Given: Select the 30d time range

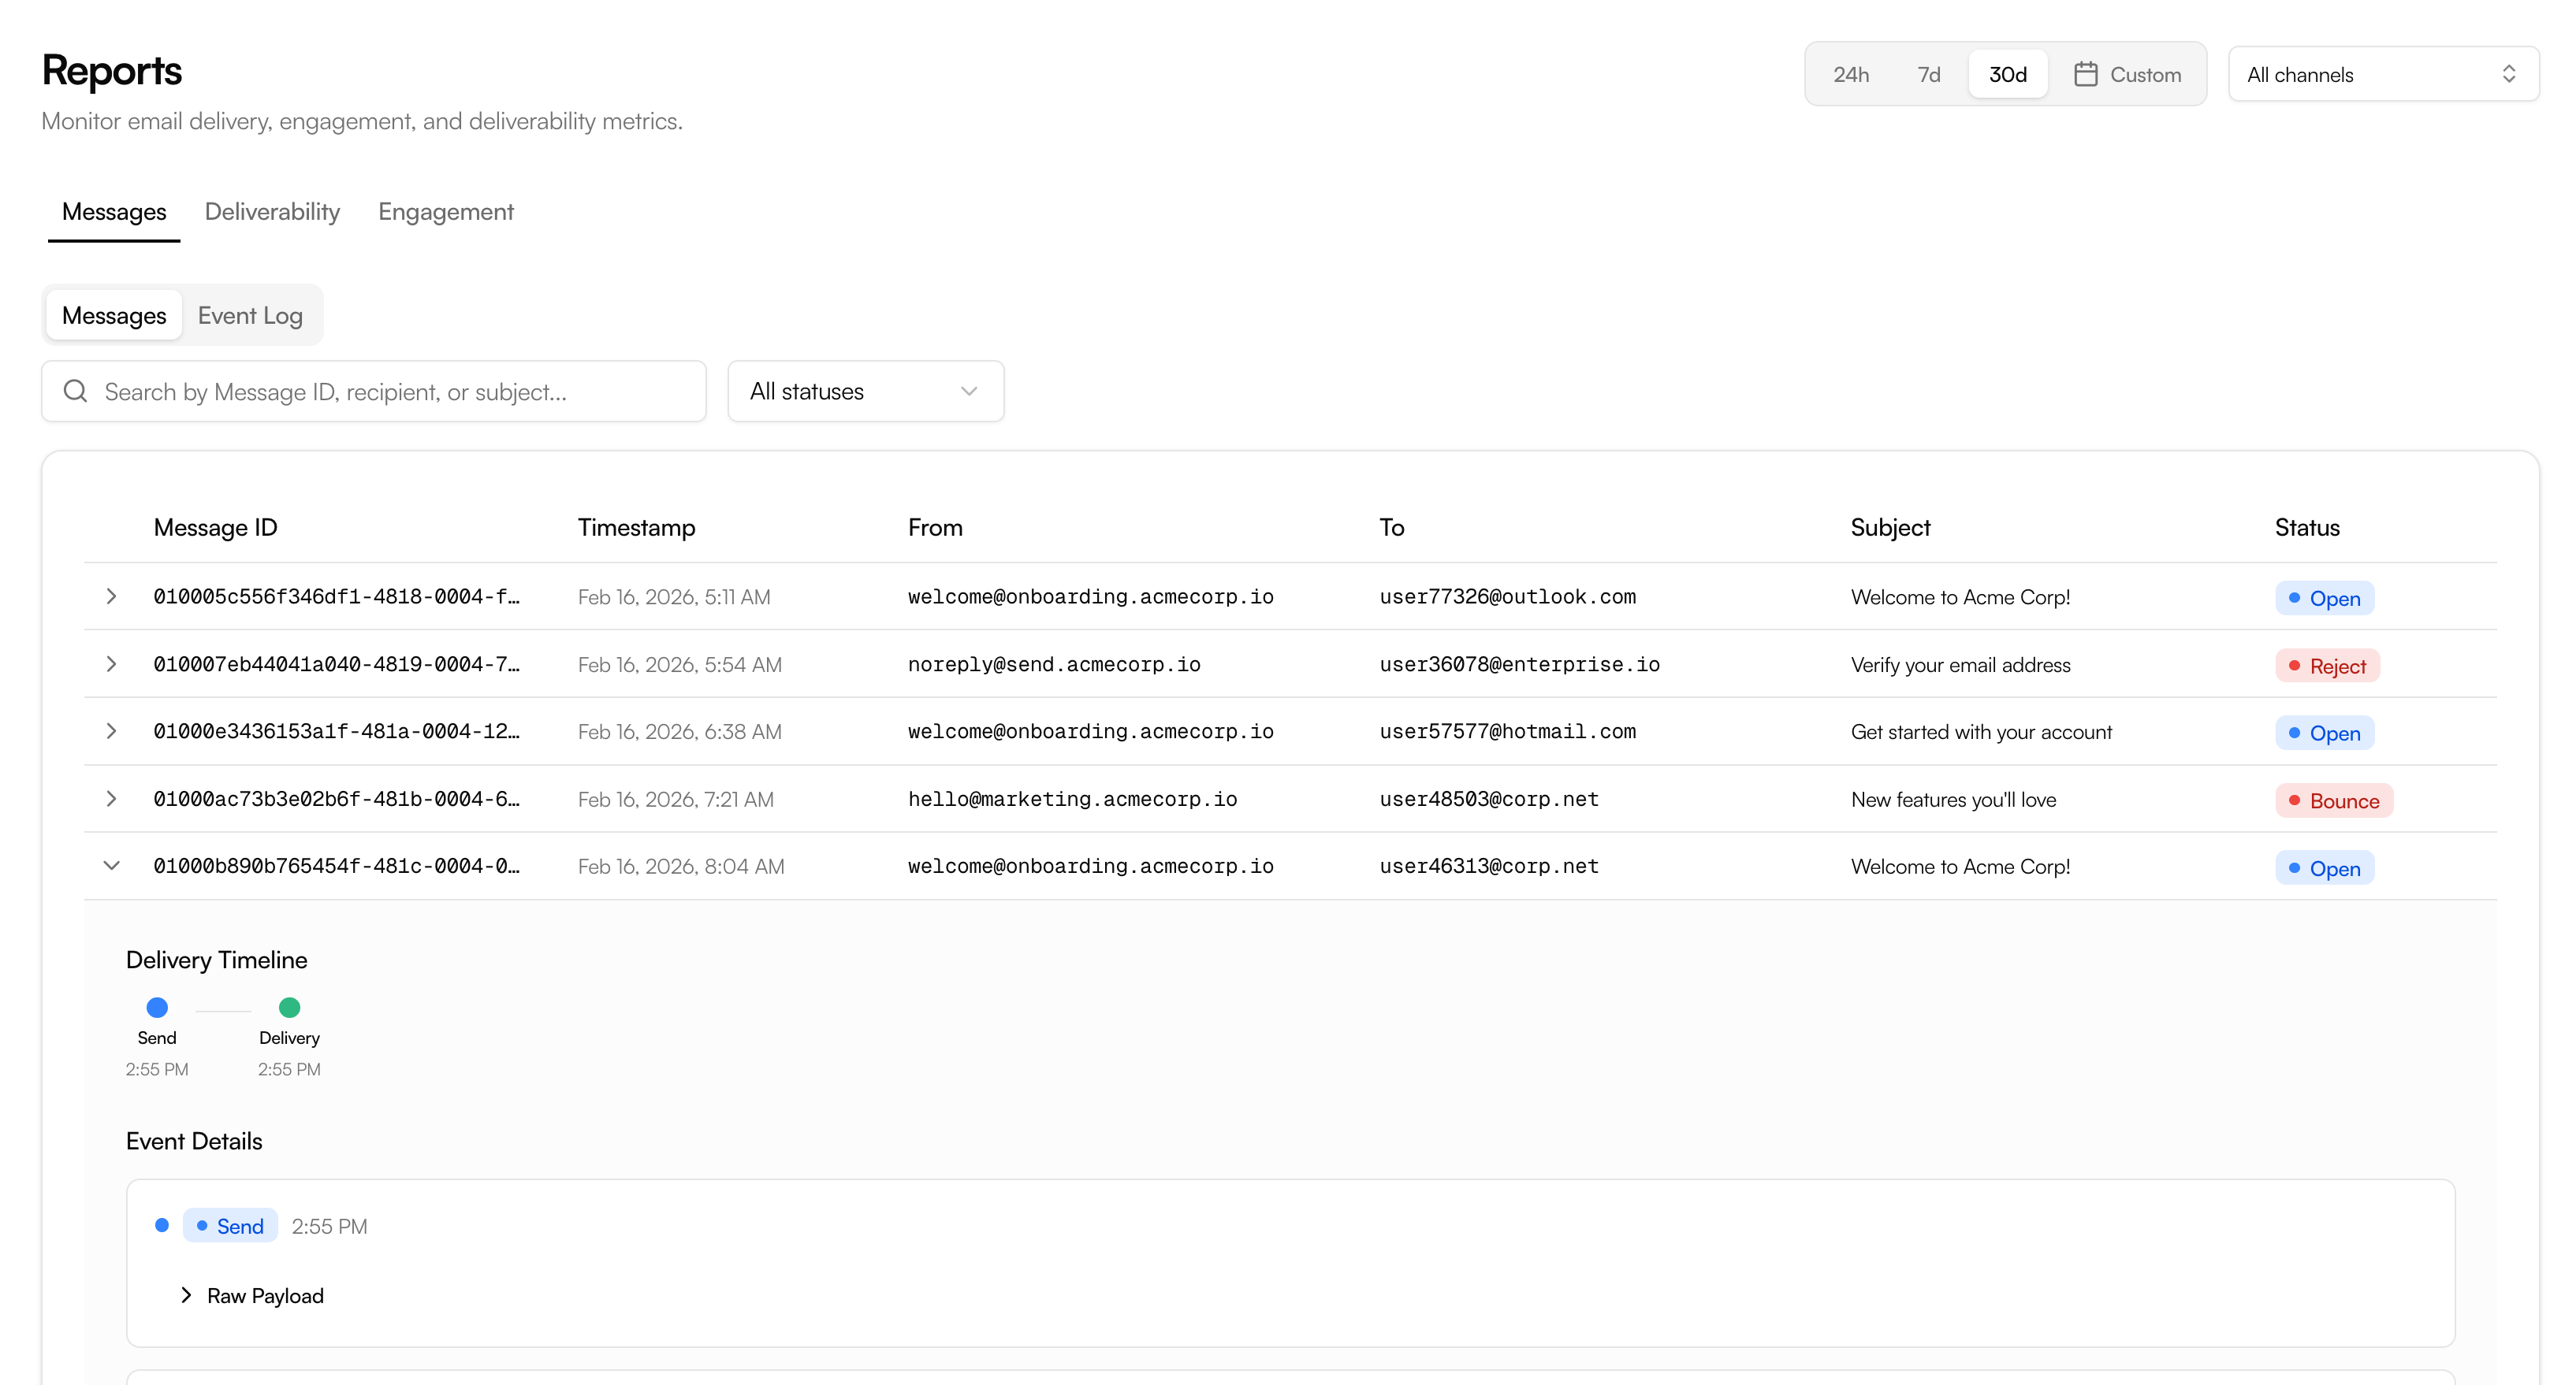Looking at the screenshot, I should point(2007,74).
